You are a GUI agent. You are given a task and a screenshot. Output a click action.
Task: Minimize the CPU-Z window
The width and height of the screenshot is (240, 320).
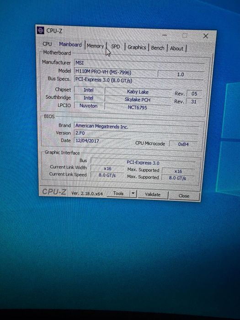[165, 35]
